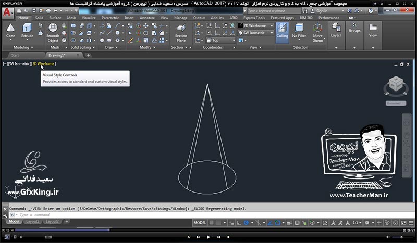Screen dimensions: 417x243
Task: Click the Type a command input field
Action: pyautogui.click(x=212, y=215)
